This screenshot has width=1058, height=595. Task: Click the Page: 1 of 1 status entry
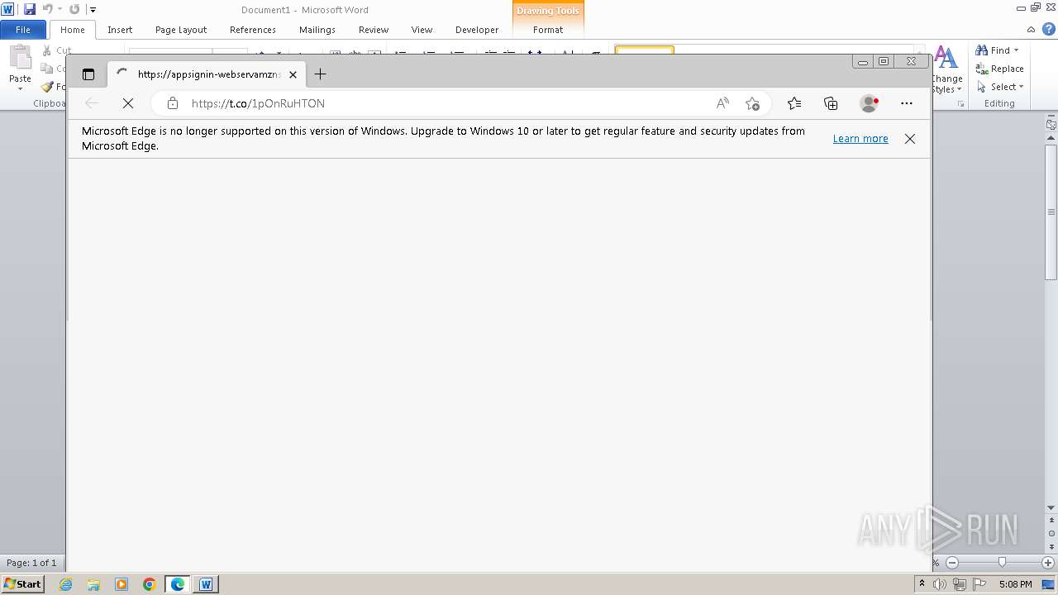pos(32,563)
